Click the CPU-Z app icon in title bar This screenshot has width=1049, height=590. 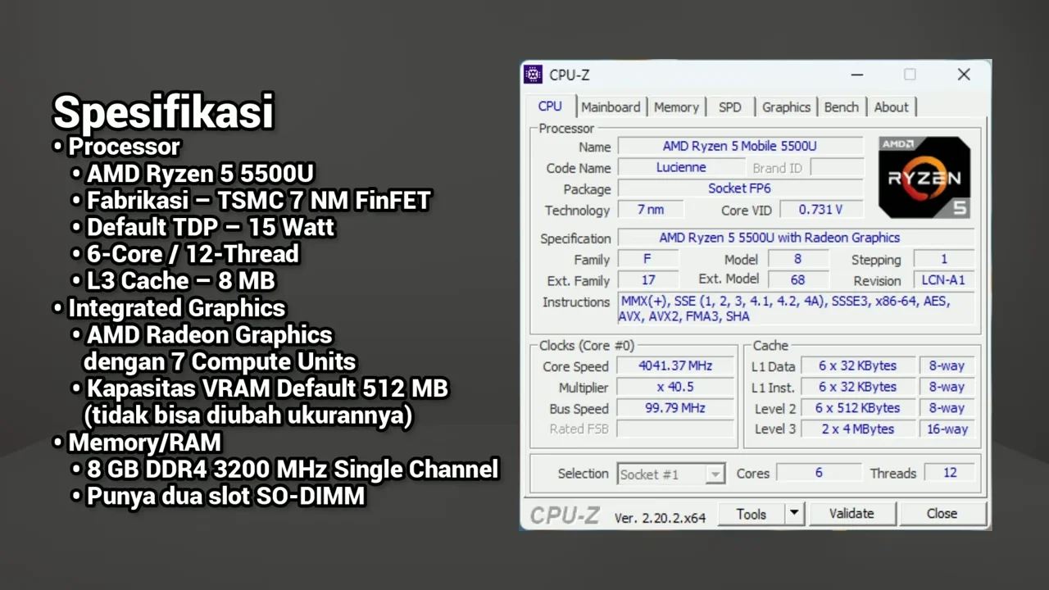(x=534, y=75)
